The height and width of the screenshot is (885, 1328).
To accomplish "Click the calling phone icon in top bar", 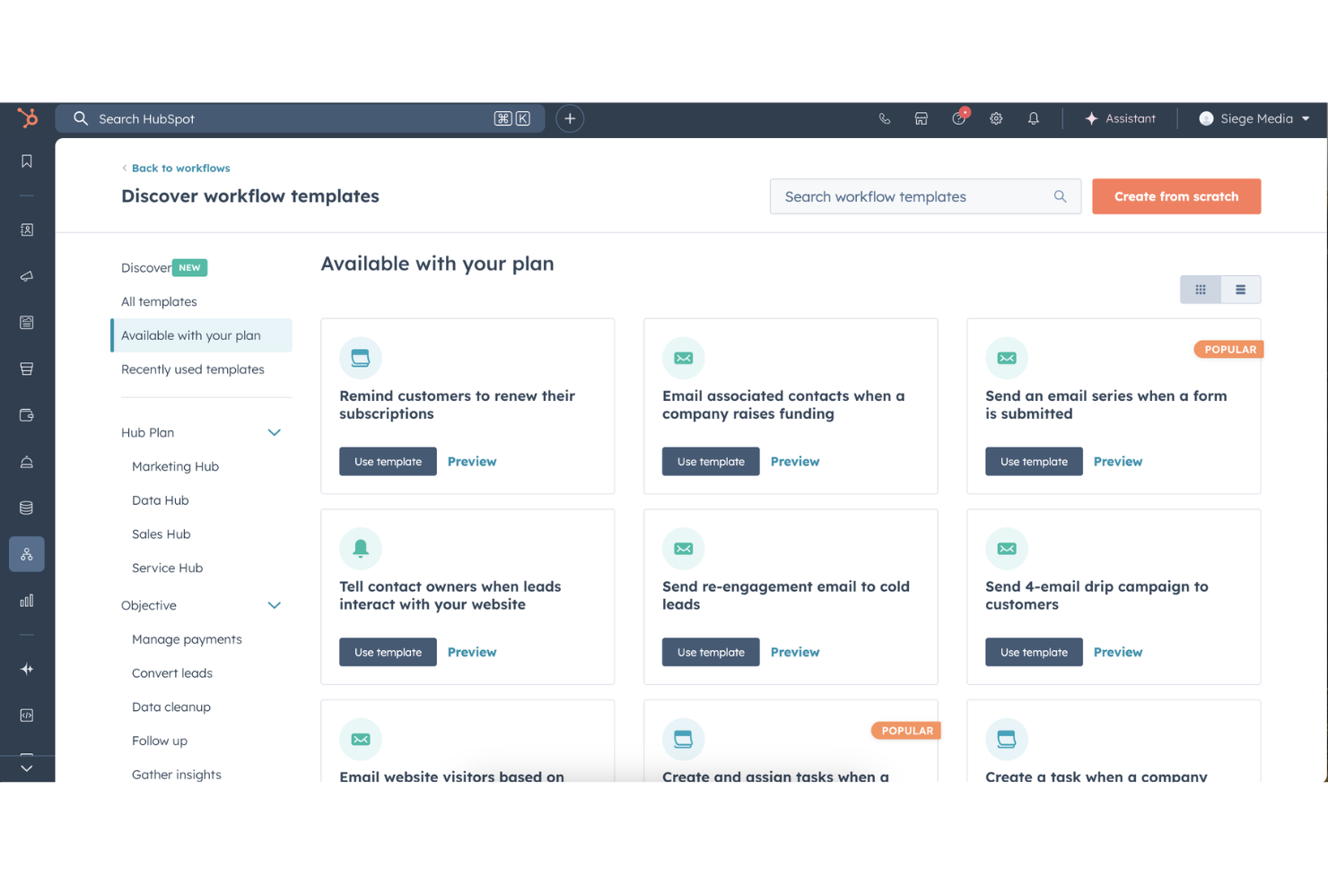I will click(884, 117).
